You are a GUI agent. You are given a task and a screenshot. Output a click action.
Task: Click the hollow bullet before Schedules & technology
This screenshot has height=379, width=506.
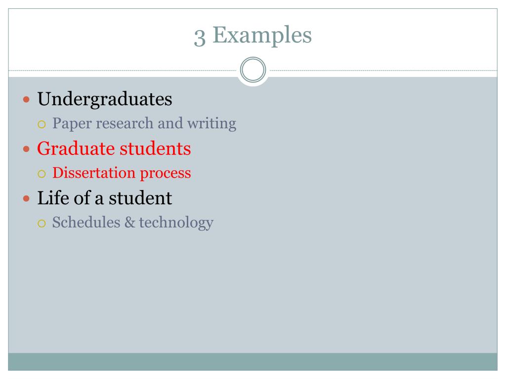[x=42, y=224]
